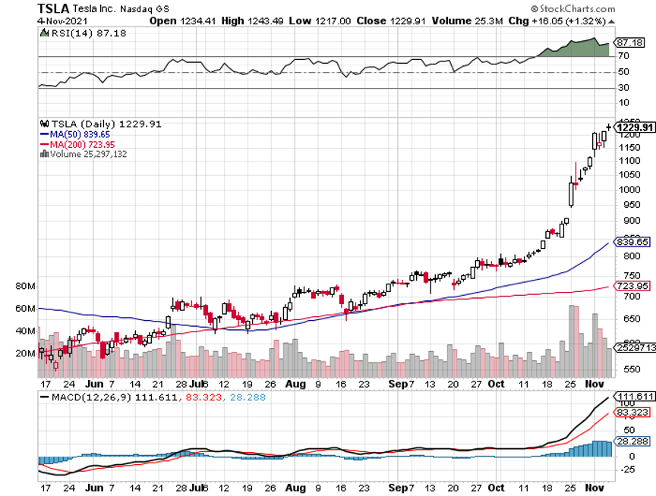Click the 83.323 signal line tag
This screenshot has height=496, width=656.
click(x=632, y=413)
